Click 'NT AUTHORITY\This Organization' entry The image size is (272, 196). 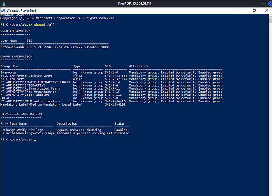pyautogui.click(x=28, y=92)
